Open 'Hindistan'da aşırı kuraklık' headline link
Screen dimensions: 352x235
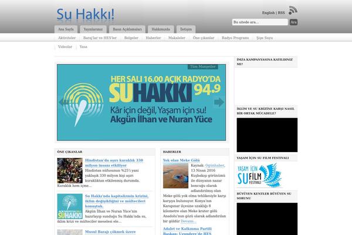(x=114, y=163)
